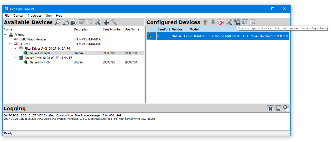This screenshot has width=331, height=142.
Task: Click the plus add device icon
Action: [x=106, y=22]
